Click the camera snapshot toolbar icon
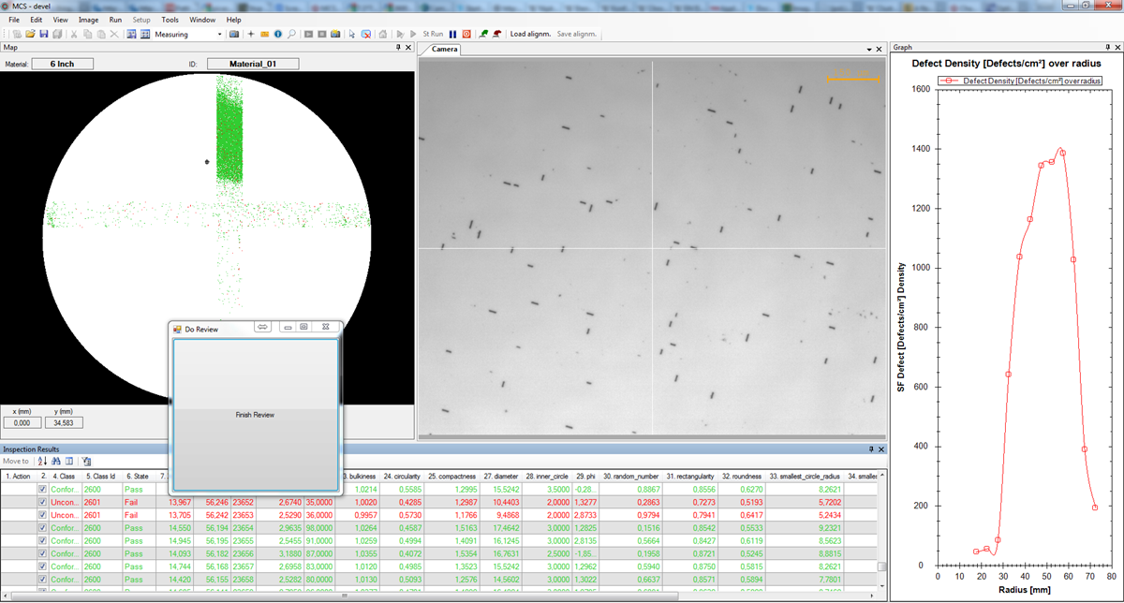This screenshot has height=603, width=1124. pos(233,34)
